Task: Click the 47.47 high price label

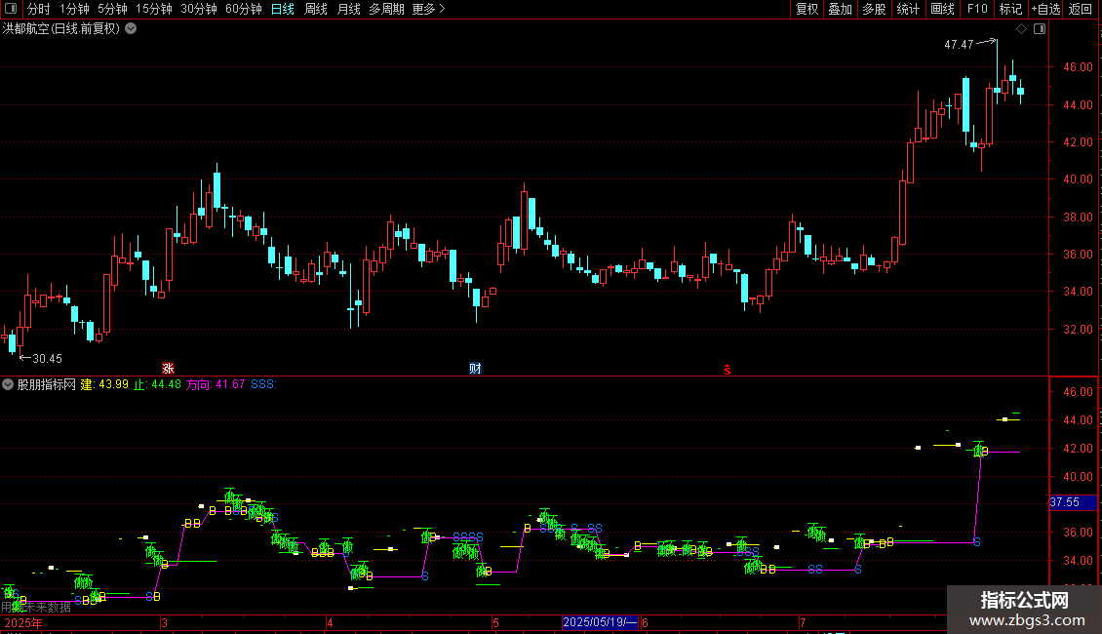Action: (959, 44)
